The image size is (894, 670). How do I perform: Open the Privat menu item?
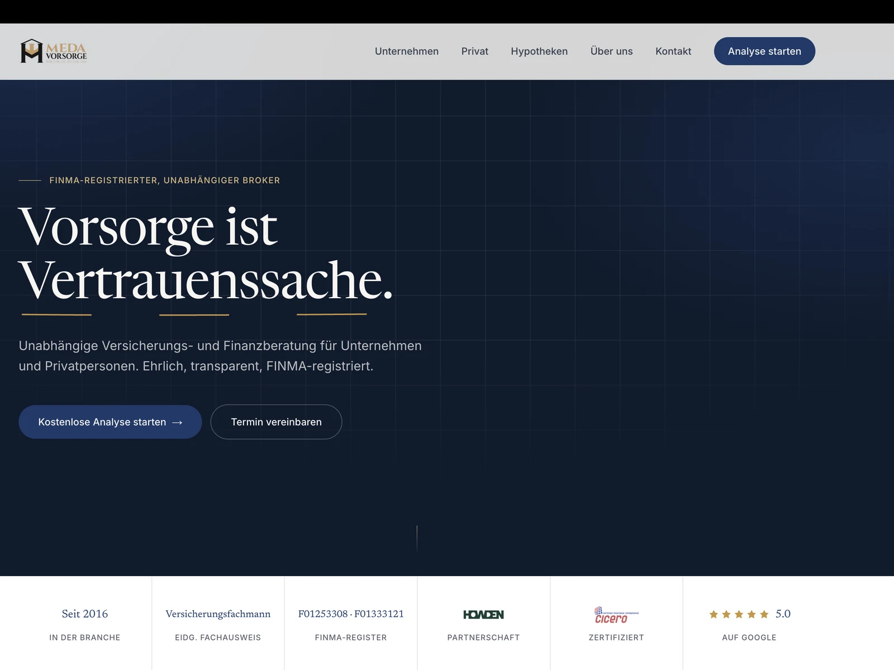pyautogui.click(x=475, y=51)
